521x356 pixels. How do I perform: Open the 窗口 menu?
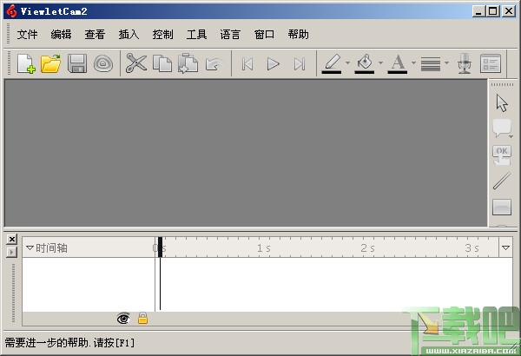click(265, 34)
